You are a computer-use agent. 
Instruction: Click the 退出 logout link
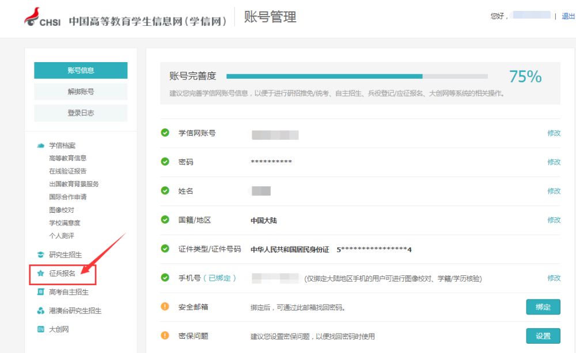pos(569,17)
